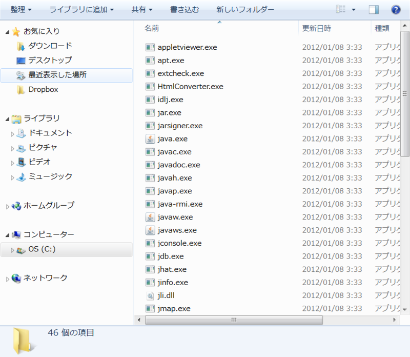
Task: Collapse the お気に入り tree node
Action: click(x=8, y=32)
